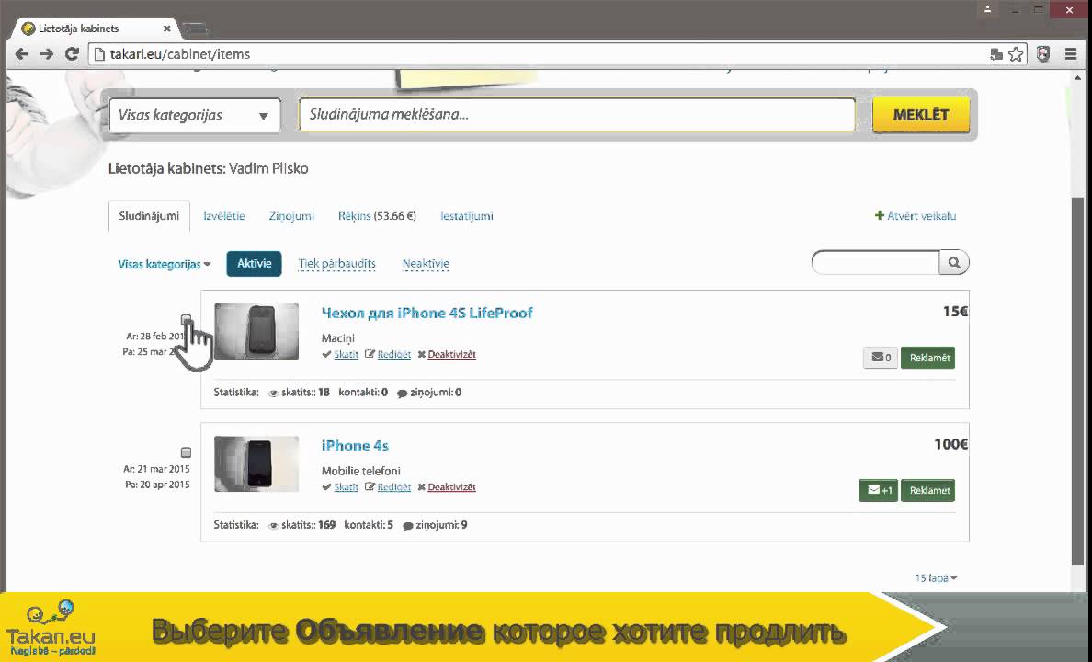
Task: Close the Lietotāja kabinets tab
Action: (166, 29)
